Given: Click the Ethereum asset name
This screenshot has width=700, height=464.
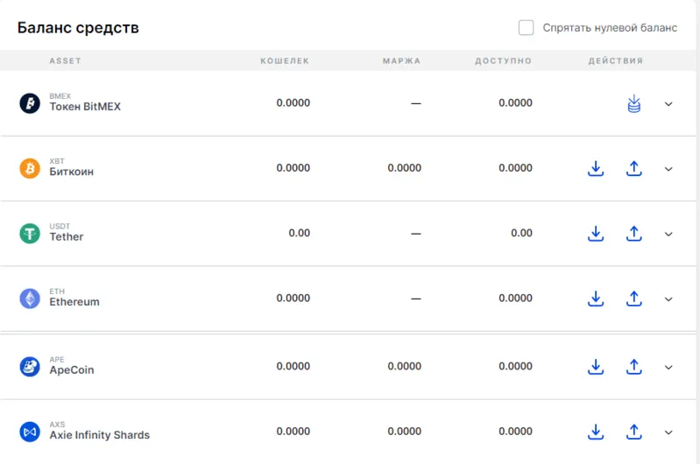Looking at the screenshot, I should pos(74,302).
